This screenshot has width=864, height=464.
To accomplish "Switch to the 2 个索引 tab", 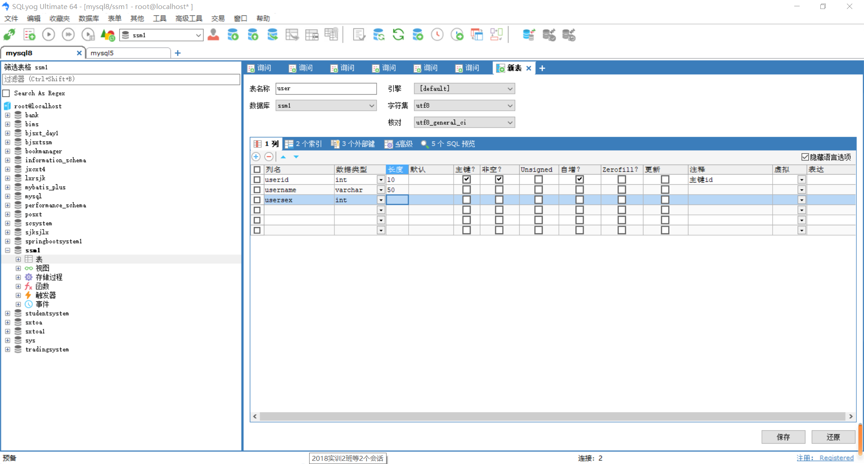I will coord(304,144).
